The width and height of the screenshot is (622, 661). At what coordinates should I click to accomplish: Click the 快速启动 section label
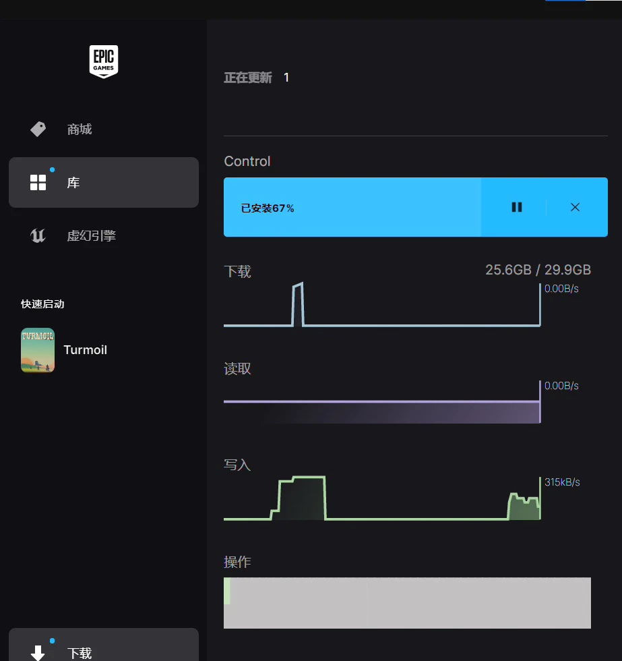click(x=42, y=304)
